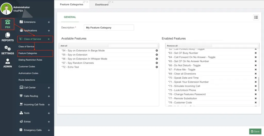Remove *78 Customer Code feature
Viewport: 264px width, 136px height.
pos(255,102)
